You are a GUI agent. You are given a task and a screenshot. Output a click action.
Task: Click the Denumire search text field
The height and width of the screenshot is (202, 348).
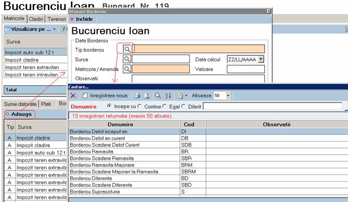tap(273, 106)
